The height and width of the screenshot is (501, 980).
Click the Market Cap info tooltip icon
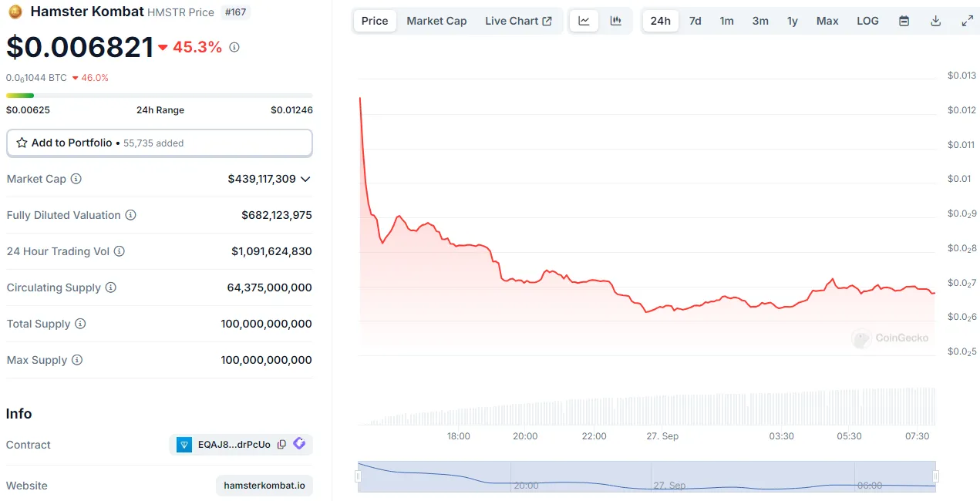(75, 179)
